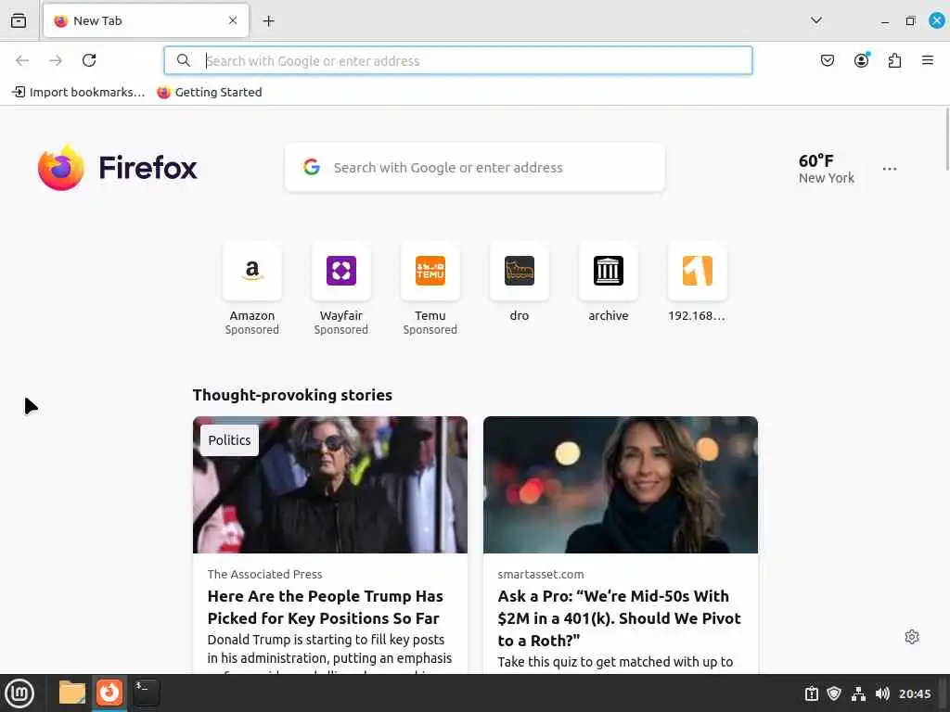
Task: Click the Google G icon in the search box
Action: pos(312,167)
